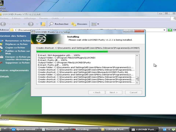Click the Setup title bar icon
Image resolution: width=176 pixels, height=132 pixels.
click(33, 32)
